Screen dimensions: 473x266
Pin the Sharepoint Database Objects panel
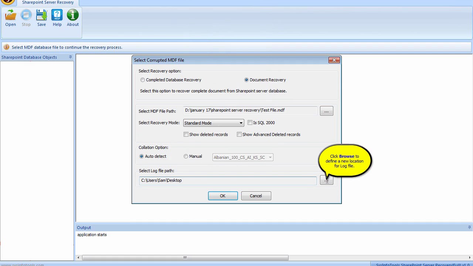pos(70,57)
